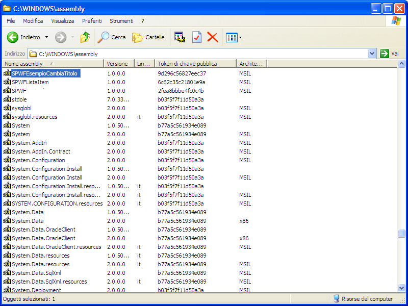Open the ? help menu

click(143, 21)
